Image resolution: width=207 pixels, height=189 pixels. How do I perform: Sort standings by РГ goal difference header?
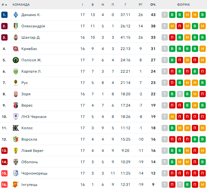141,5
